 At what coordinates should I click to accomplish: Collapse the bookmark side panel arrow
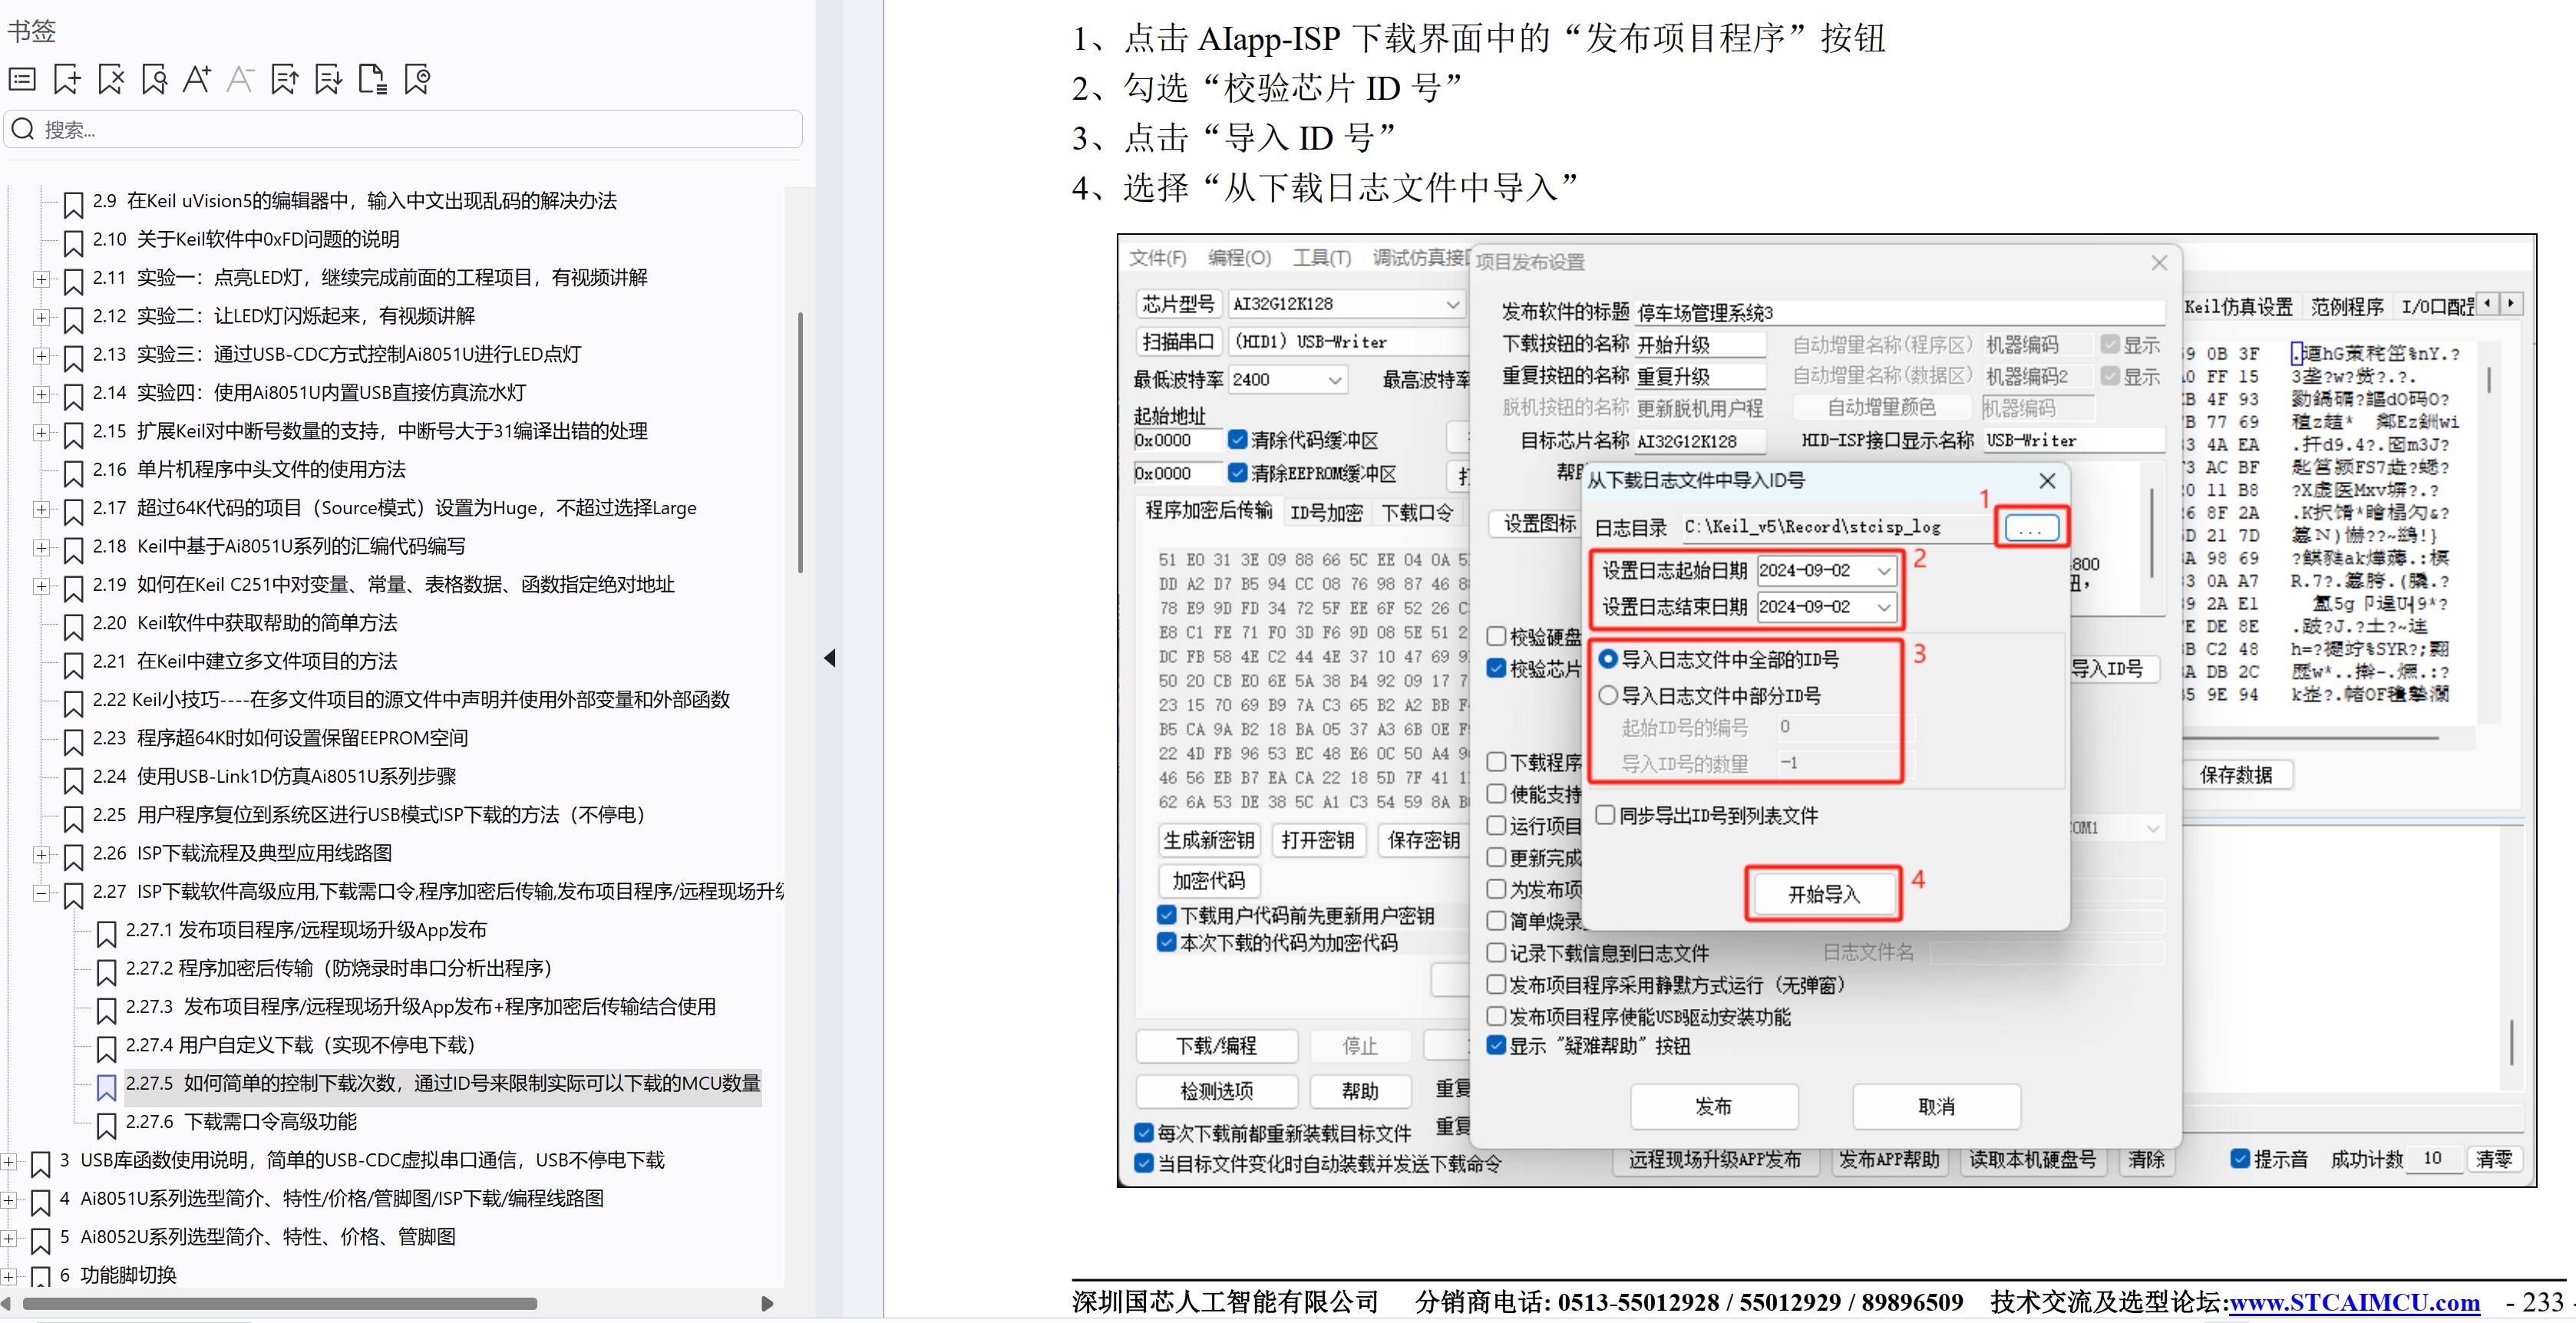829,658
